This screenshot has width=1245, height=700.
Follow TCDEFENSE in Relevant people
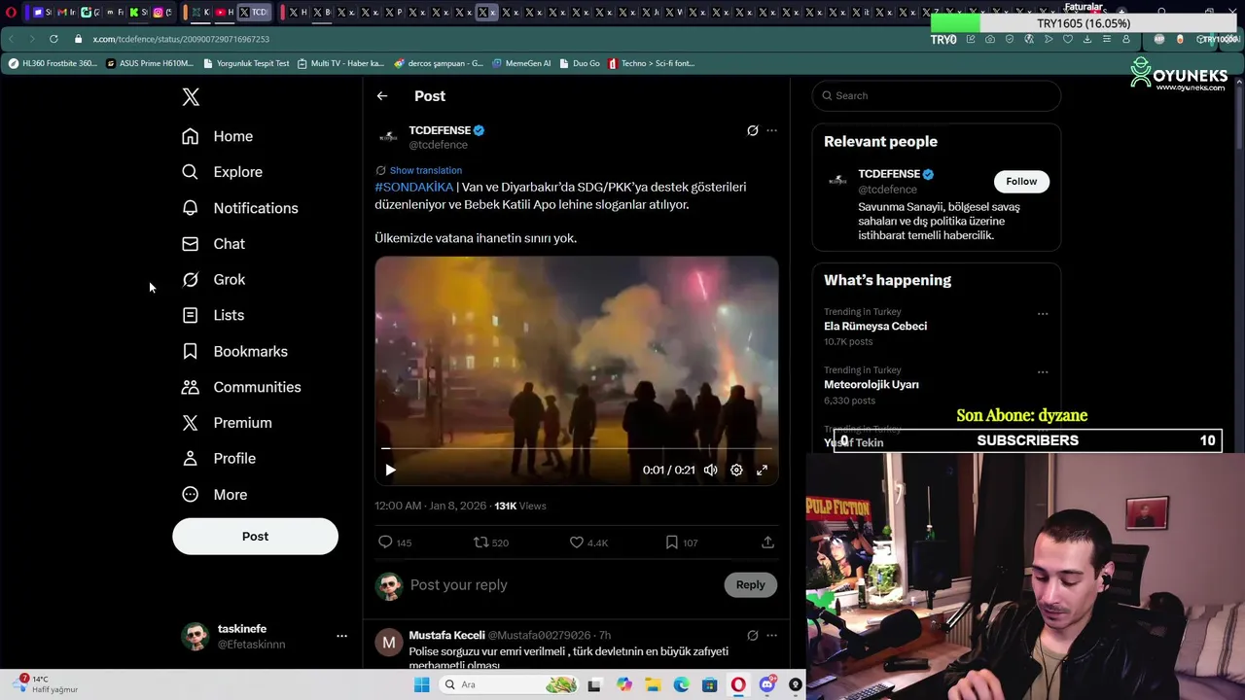pyautogui.click(x=1021, y=182)
